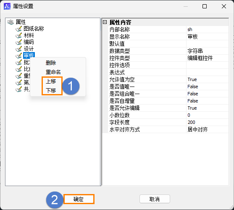Click the pencil icon beside 编码
234x210 pixels.
point(18,42)
